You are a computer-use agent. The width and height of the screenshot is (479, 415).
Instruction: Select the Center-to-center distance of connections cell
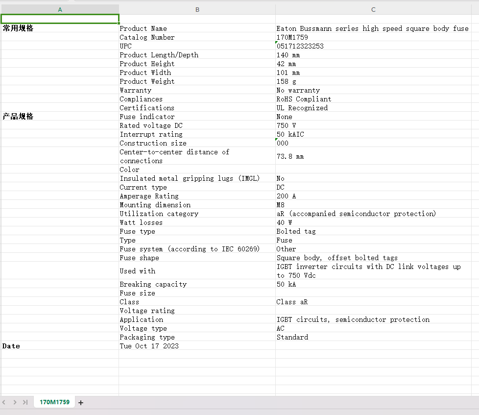(x=197, y=156)
